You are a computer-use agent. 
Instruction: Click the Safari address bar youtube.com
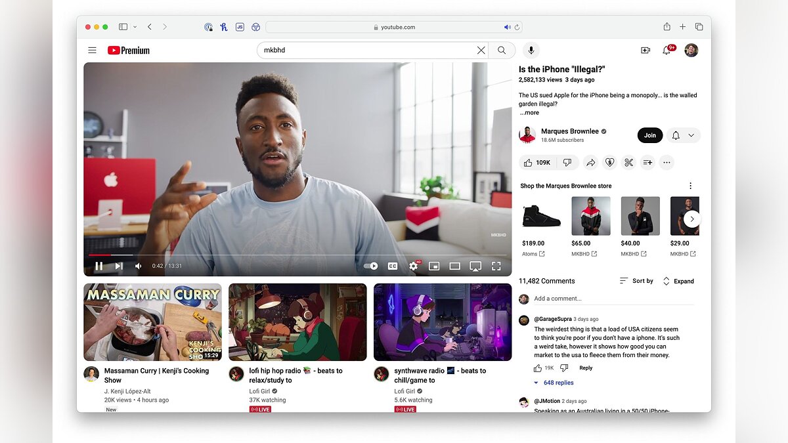tap(394, 27)
